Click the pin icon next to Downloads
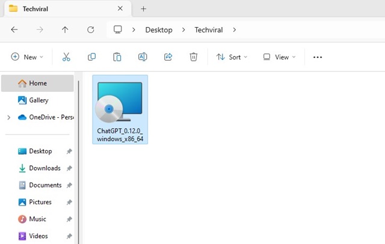 click(x=69, y=168)
